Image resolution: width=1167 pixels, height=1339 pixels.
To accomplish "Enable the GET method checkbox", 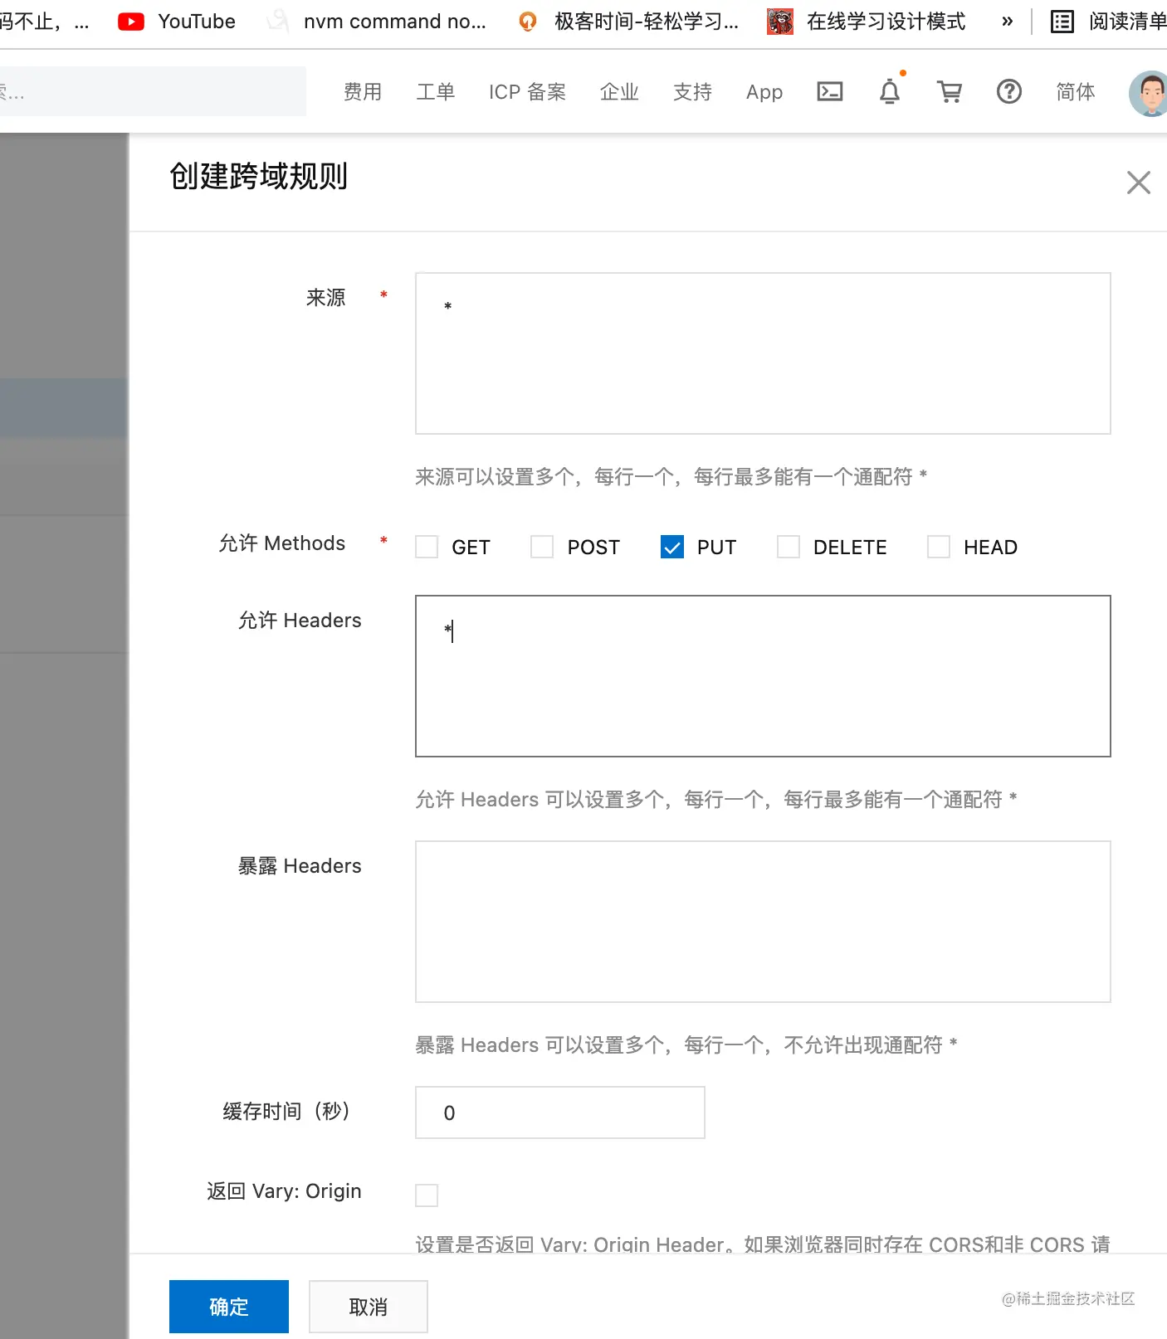I will pos(427,547).
